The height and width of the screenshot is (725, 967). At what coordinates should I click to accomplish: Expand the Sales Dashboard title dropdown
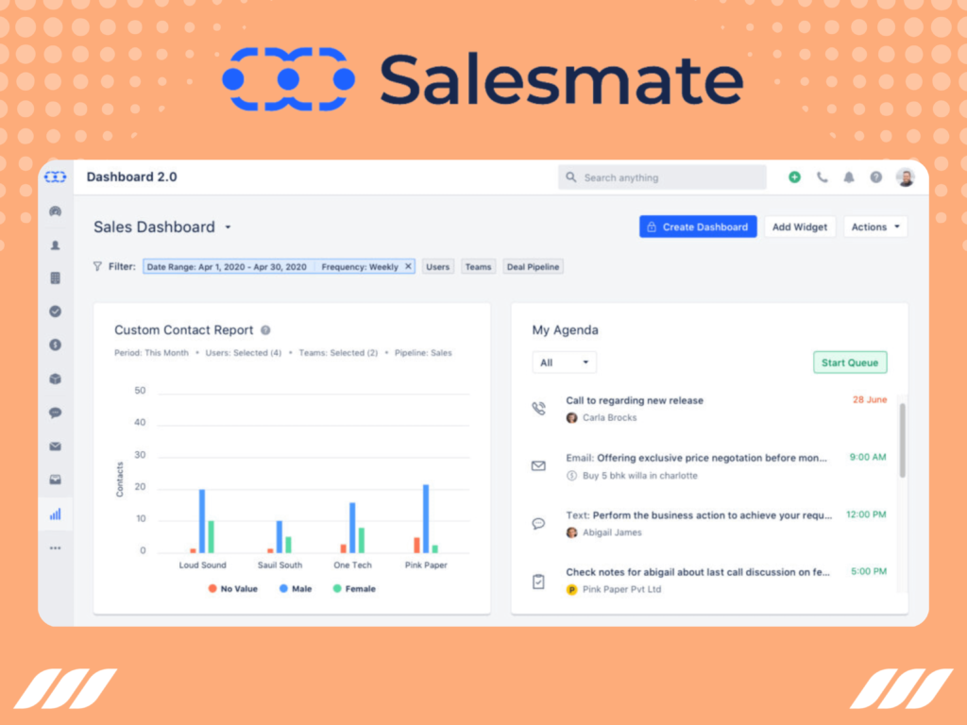tap(226, 227)
